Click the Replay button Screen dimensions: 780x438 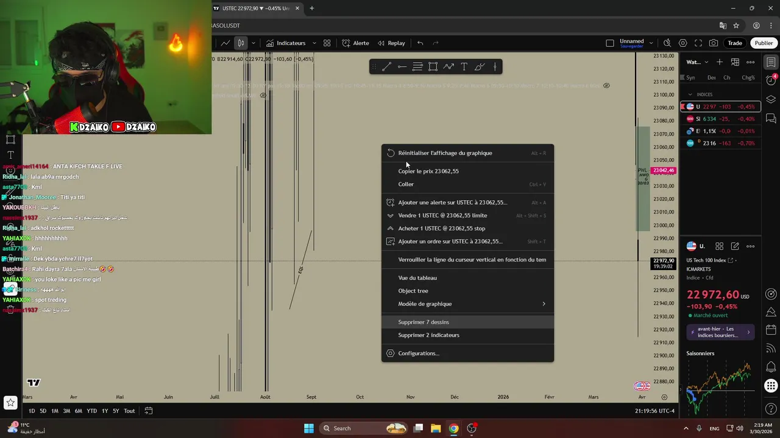point(391,43)
